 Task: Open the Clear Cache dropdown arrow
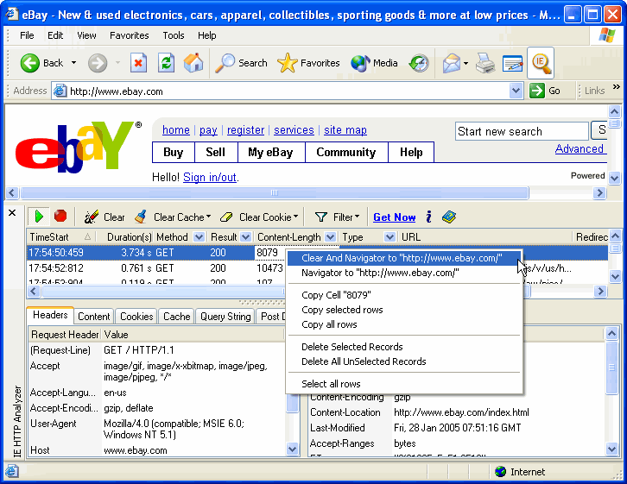208,217
